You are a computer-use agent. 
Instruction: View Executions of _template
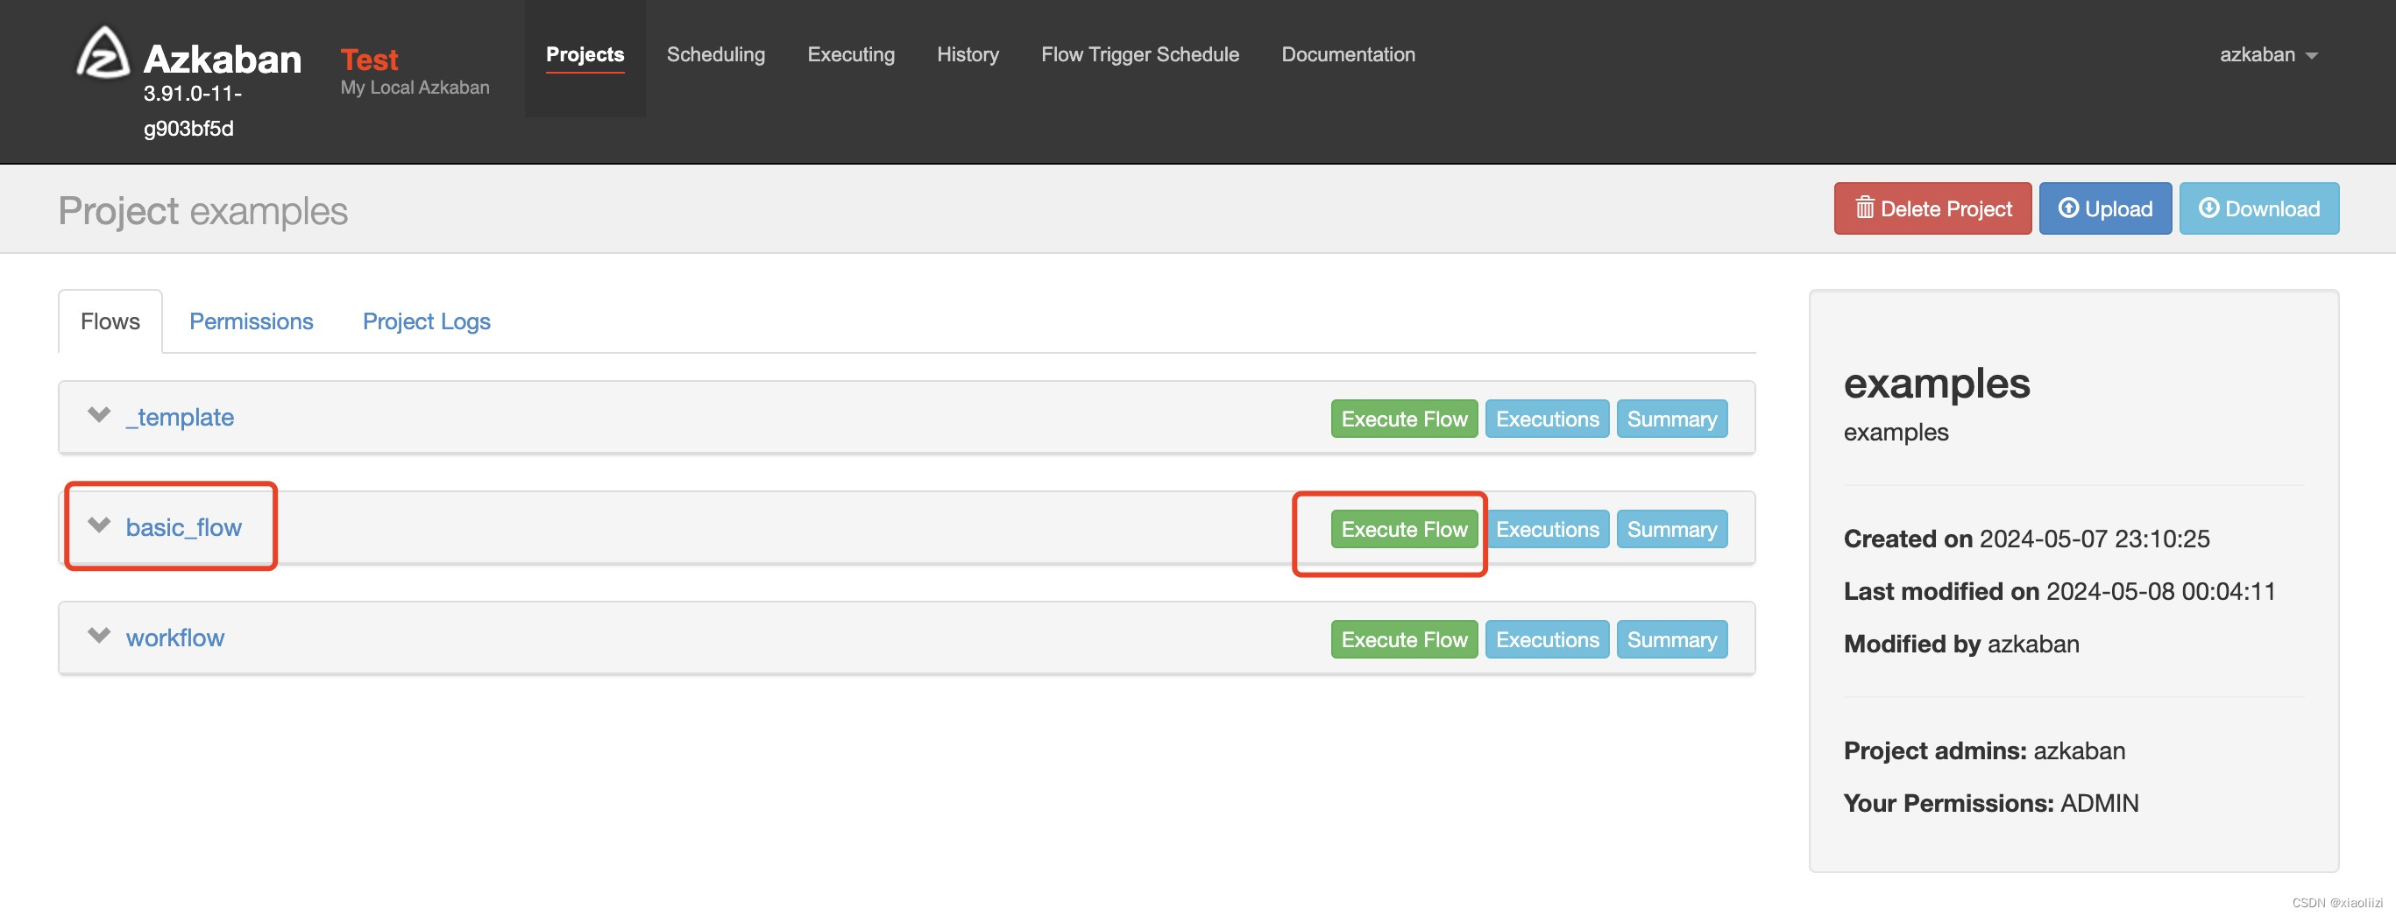click(1547, 419)
